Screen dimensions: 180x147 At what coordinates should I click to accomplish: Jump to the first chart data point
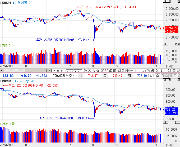click(54, 70)
